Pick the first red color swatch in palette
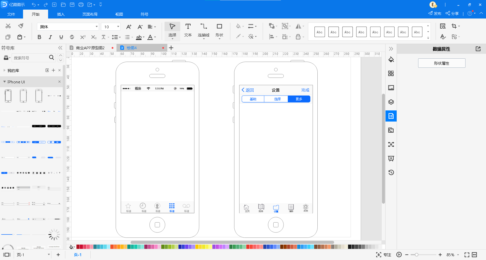Screen dimensions: 486x260 coord(78,247)
